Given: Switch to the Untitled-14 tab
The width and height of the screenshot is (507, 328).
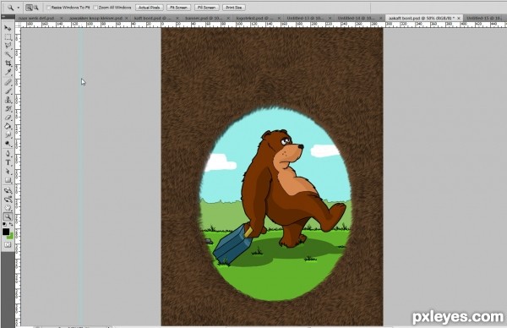Looking at the screenshot, I should (359, 18).
